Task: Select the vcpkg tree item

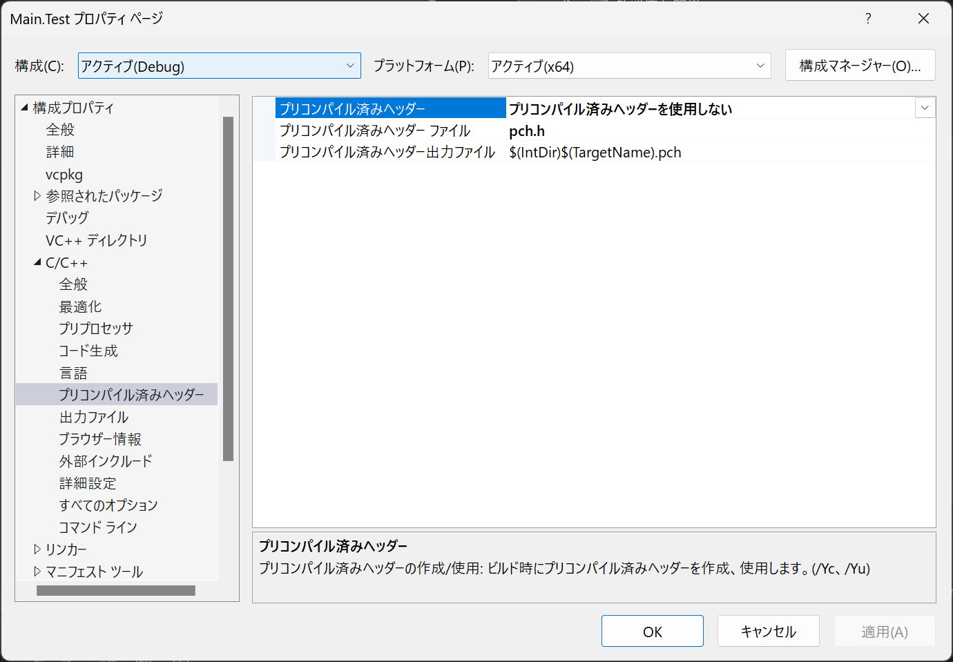Action: pyautogui.click(x=64, y=174)
